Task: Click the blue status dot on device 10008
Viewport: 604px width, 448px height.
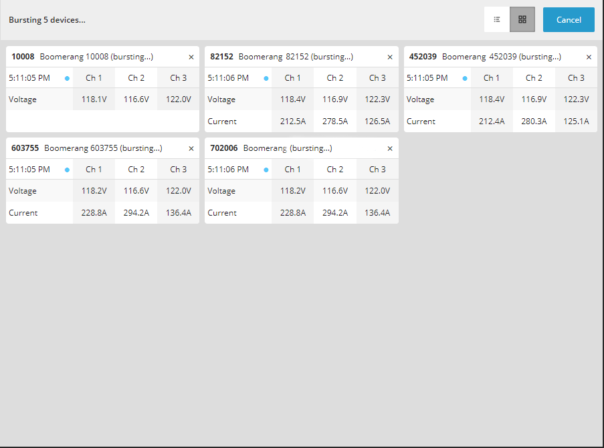Action: 66,77
